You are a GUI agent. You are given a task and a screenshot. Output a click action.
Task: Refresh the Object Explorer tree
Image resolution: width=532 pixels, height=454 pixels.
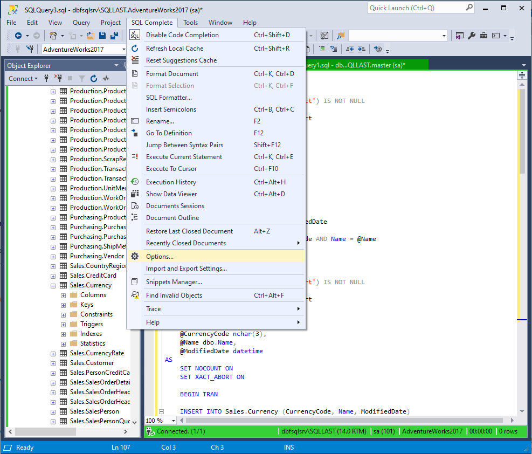click(93, 78)
